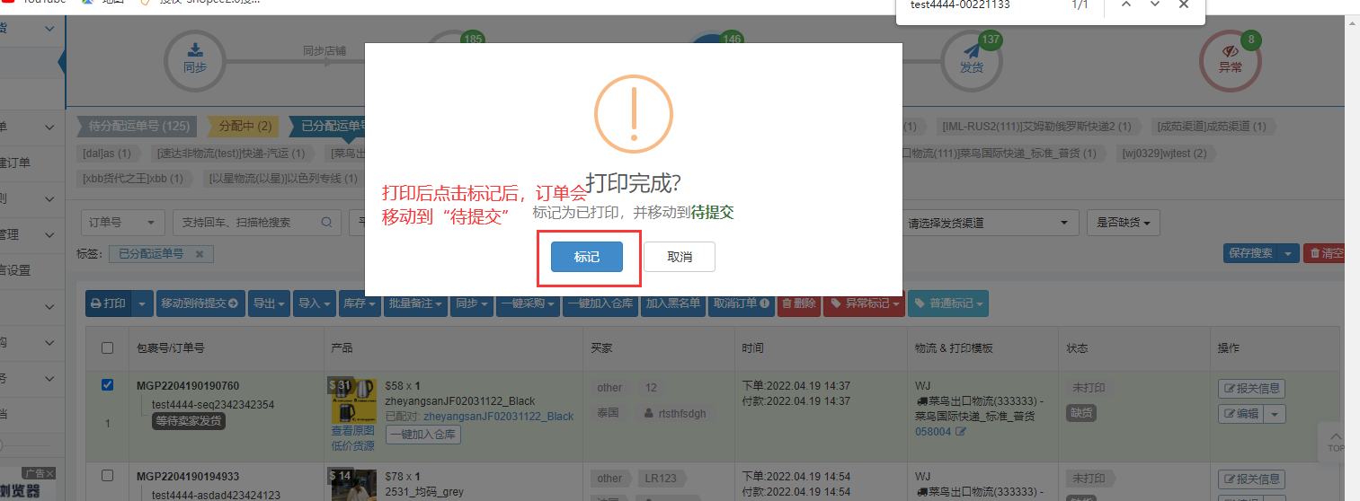Expand the 编辑 split arrow, first order
The width and height of the screenshot is (1360, 501).
(1276, 414)
